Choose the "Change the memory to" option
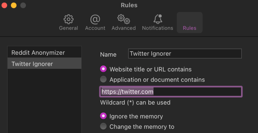Image resolution: width=258 pixels, height=133 pixels. coord(103,126)
